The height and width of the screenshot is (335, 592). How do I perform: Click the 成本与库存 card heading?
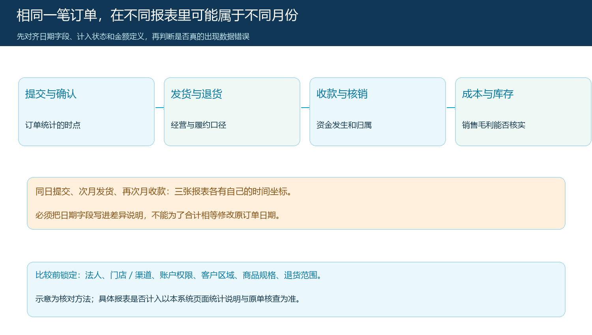tap(488, 94)
